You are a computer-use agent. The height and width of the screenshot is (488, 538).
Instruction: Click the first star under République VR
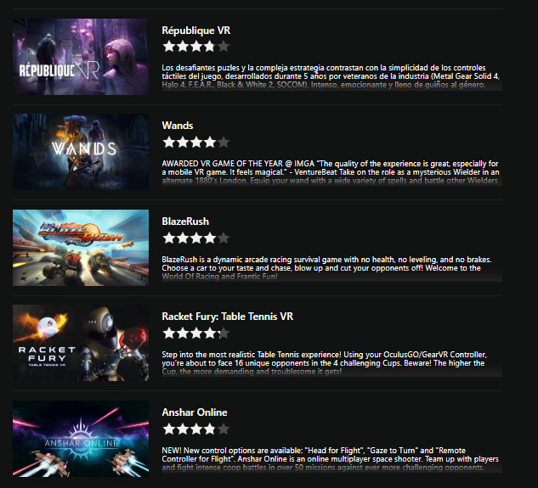tap(169, 47)
